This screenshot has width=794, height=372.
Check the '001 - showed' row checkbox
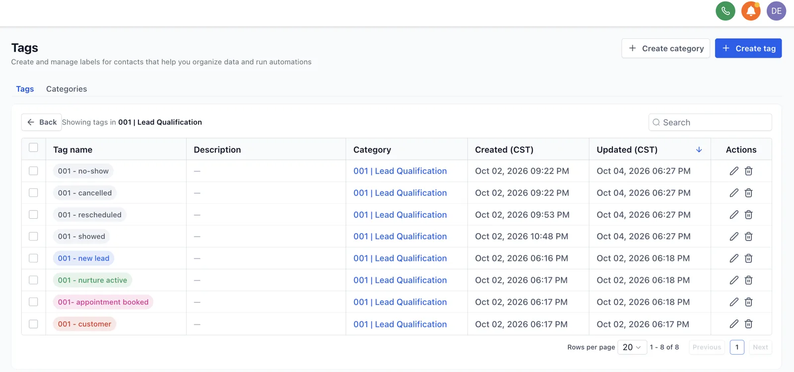[33, 236]
